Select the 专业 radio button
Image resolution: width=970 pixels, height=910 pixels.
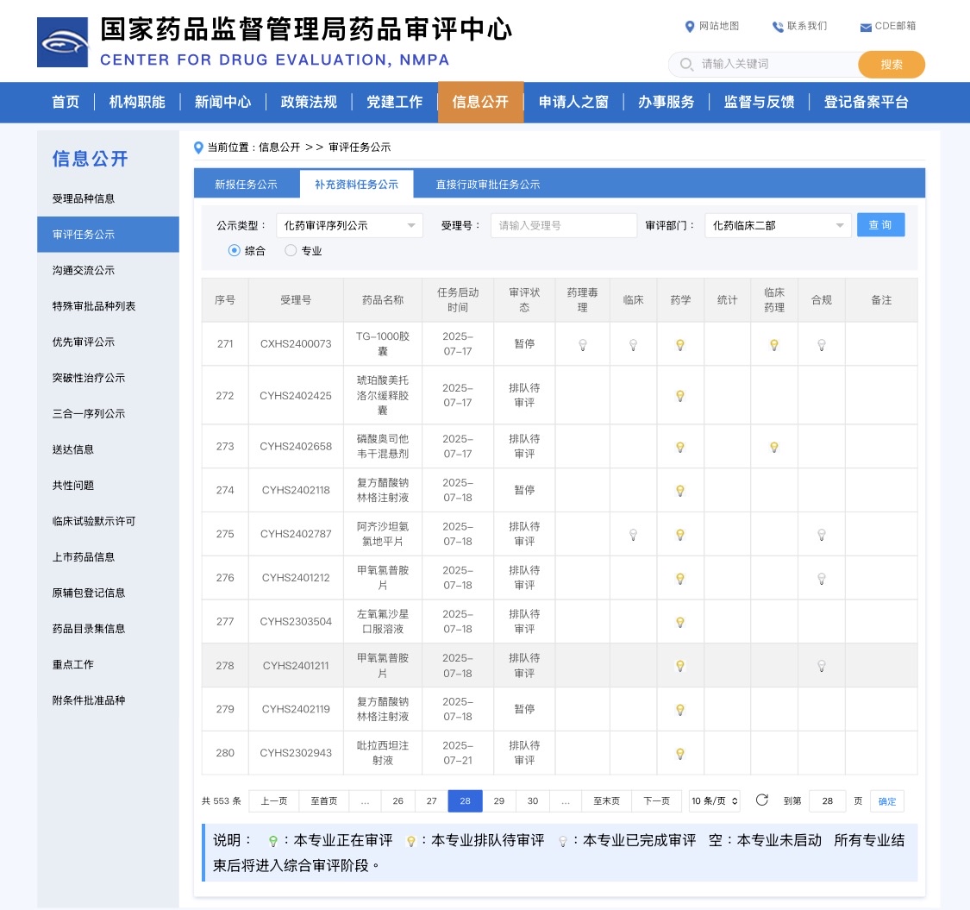[291, 251]
